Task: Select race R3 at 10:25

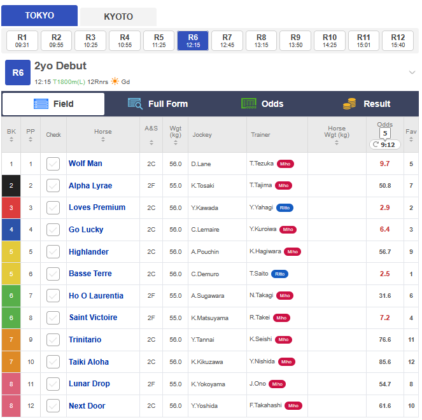Action: coord(90,41)
